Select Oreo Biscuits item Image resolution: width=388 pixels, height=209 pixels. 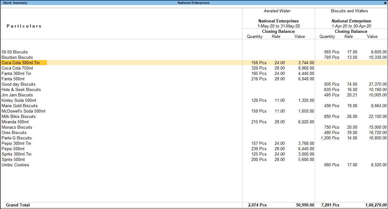click(14, 132)
